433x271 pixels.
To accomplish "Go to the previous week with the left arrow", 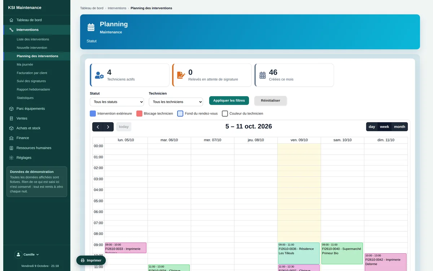I will click(98, 127).
